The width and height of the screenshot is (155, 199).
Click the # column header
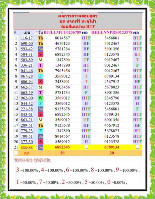click(15, 33)
